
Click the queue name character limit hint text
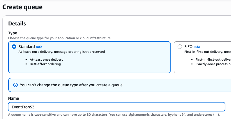click(114, 115)
